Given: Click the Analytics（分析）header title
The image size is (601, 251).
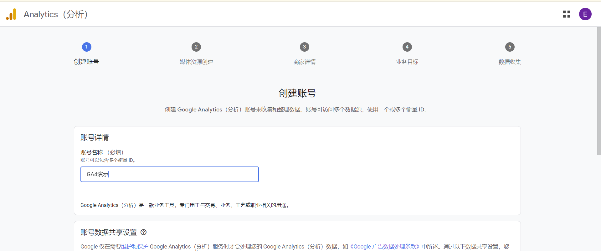Looking at the screenshot, I should tap(57, 14).
